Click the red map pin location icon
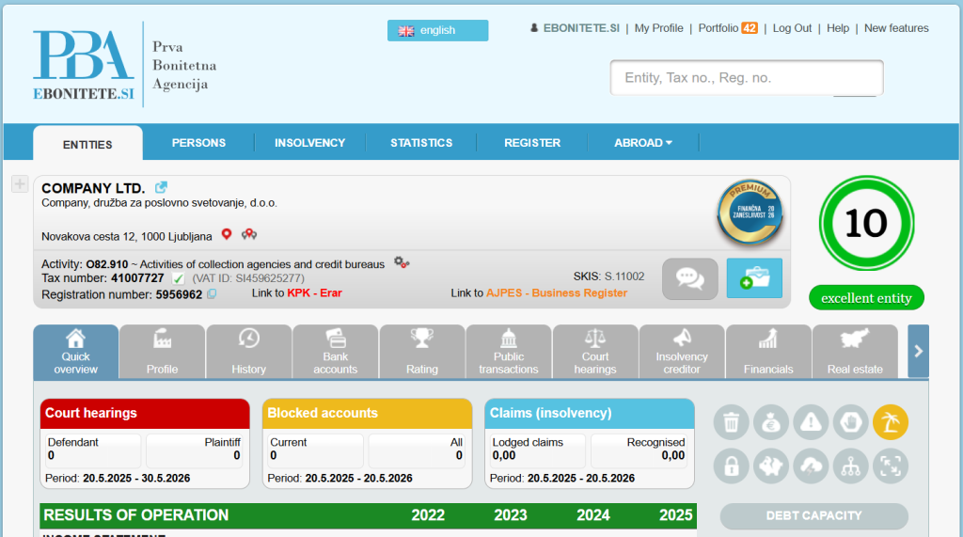 tap(227, 234)
